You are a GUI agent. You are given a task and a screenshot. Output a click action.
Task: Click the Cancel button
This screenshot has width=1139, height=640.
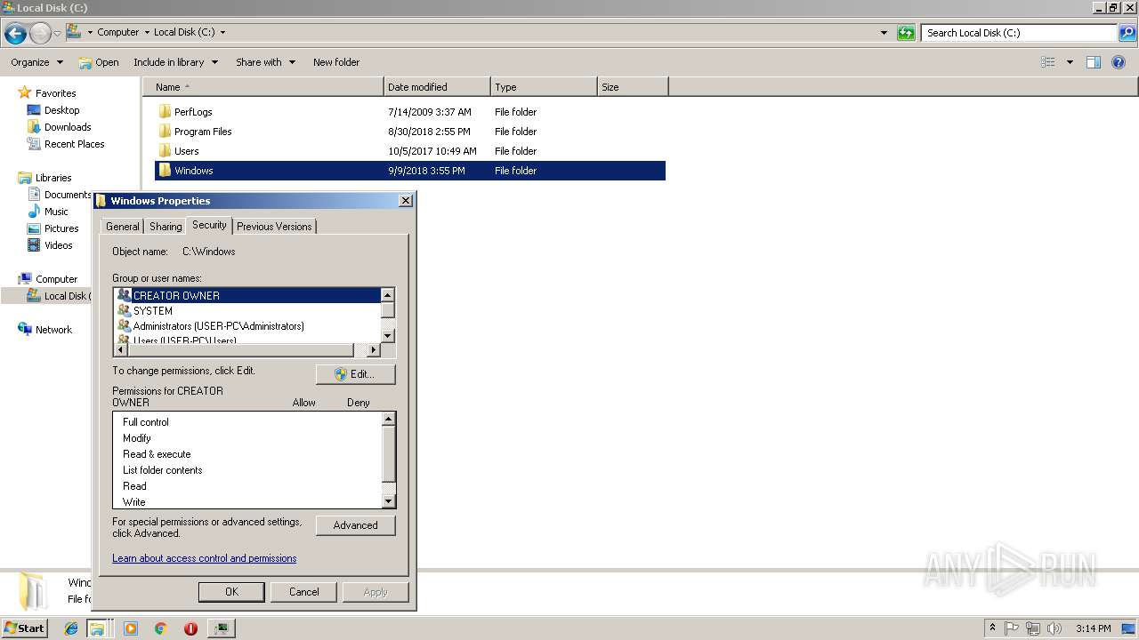[x=303, y=592]
